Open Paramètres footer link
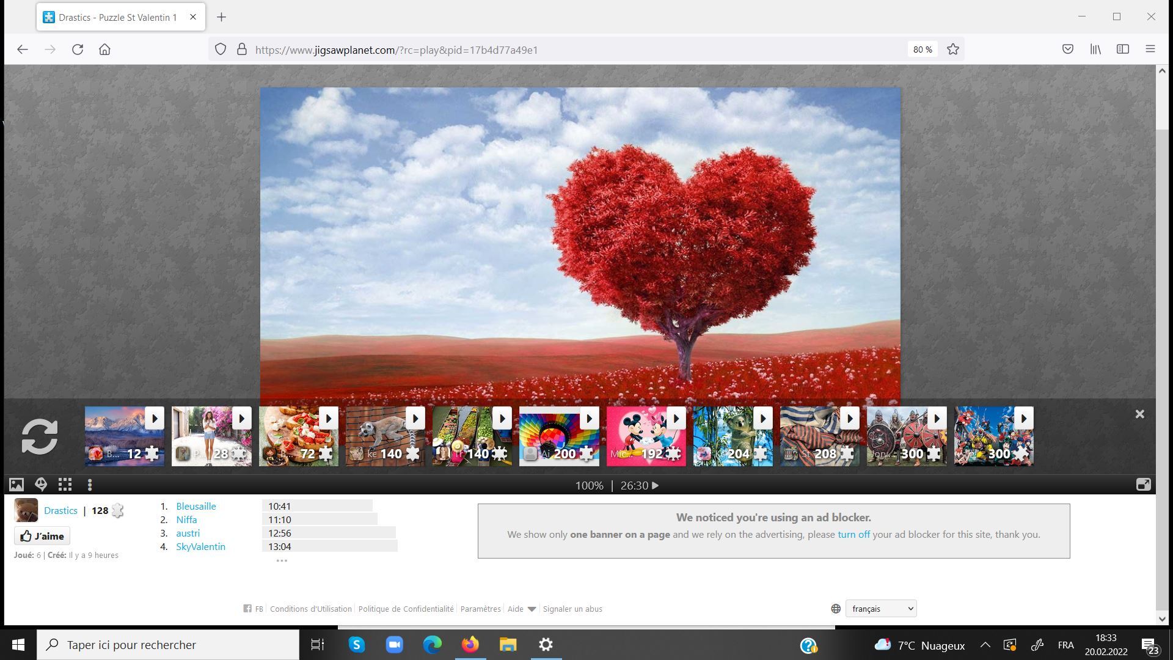Screen dimensions: 1173x660 (x=480, y=609)
